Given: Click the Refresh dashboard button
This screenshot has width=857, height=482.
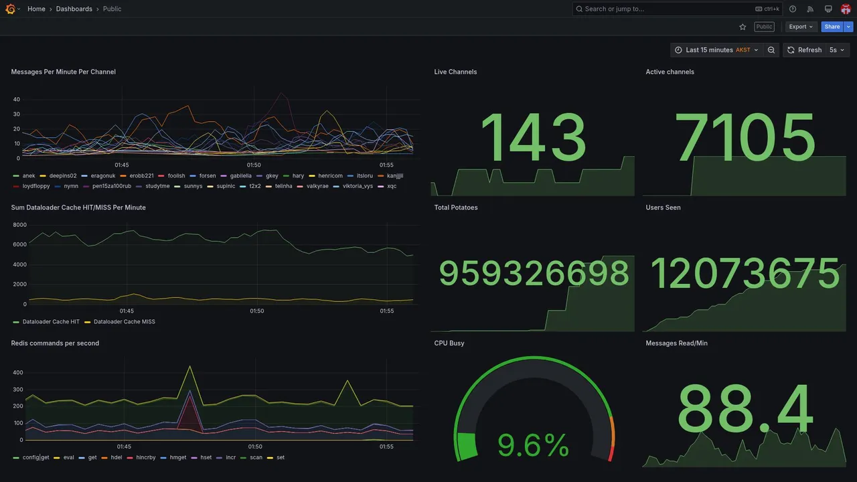Looking at the screenshot, I should coord(804,50).
